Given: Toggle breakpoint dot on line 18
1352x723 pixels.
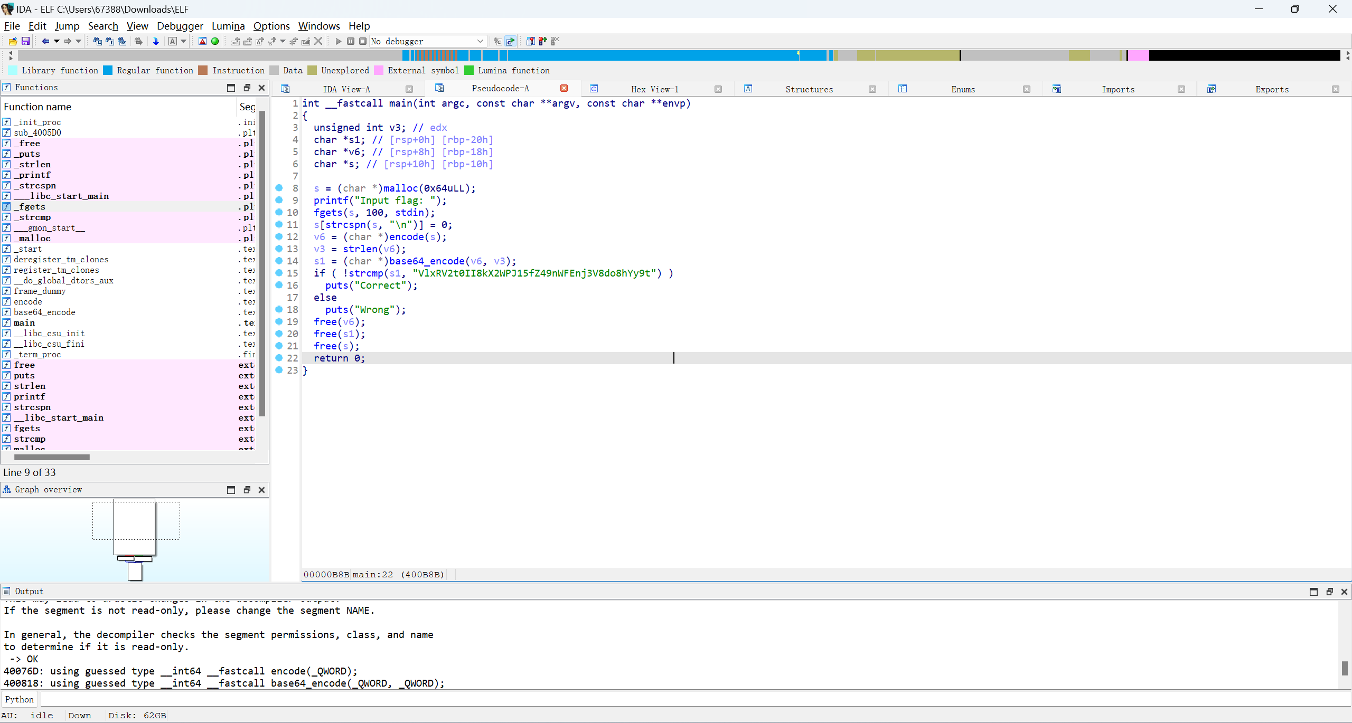Looking at the screenshot, I should point(279,309).
